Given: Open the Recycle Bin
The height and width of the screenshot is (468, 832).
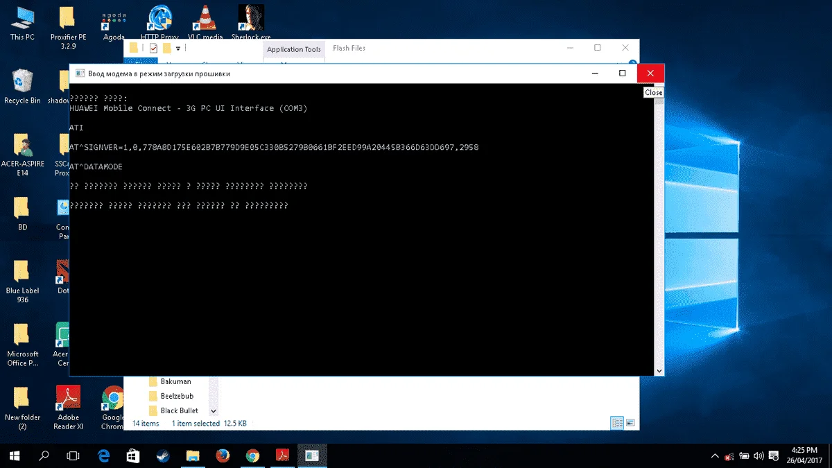Looking at the screenshot, I should (22, 87).
